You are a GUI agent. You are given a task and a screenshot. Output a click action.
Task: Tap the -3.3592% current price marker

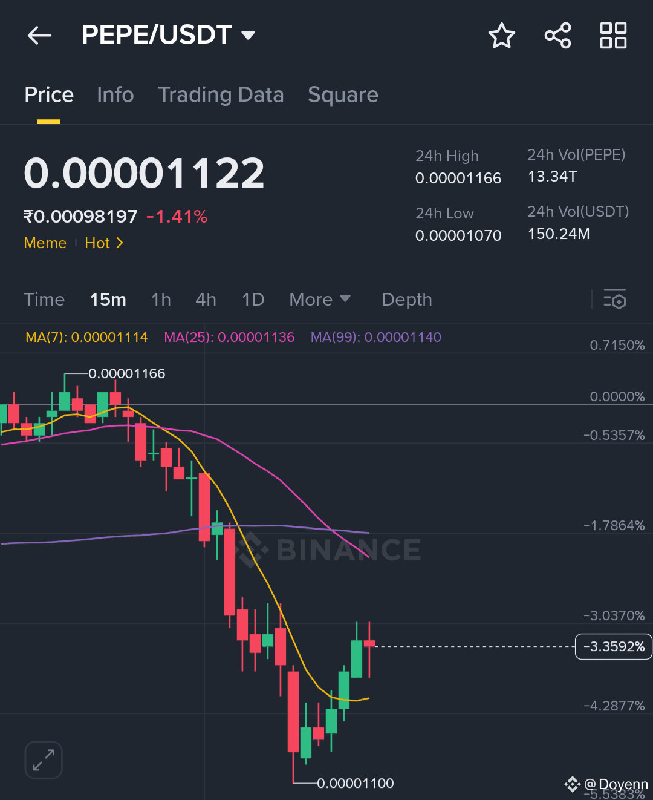click(x=614, y=646)
